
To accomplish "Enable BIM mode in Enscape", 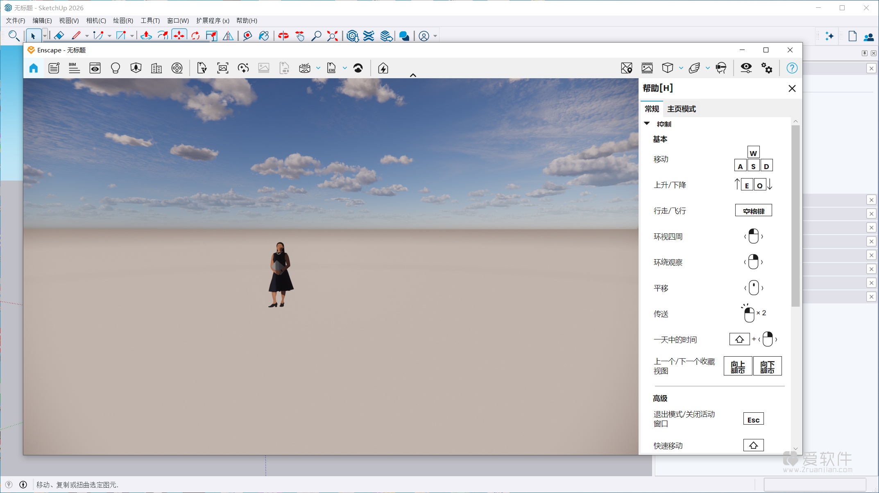I will pyautogui.click(x=74, y=68).
